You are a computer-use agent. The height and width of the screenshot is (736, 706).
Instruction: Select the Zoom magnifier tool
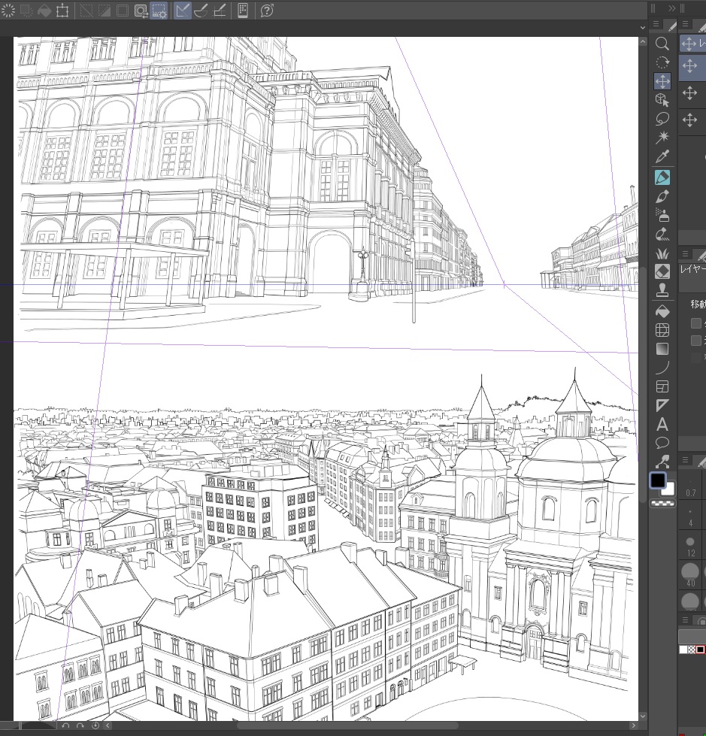tap(662, 44)
